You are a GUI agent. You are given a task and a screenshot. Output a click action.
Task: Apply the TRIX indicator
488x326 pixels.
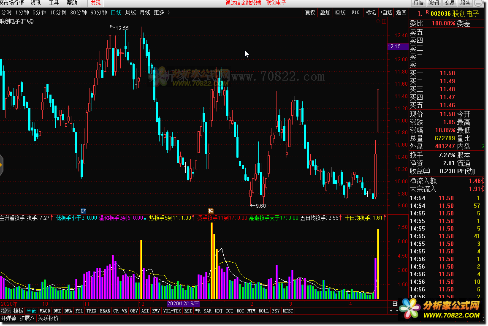point(91,311)
